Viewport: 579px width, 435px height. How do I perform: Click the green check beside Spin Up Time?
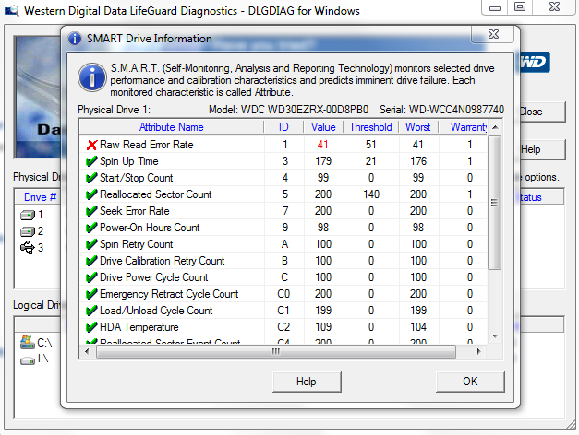coord(91,161)
